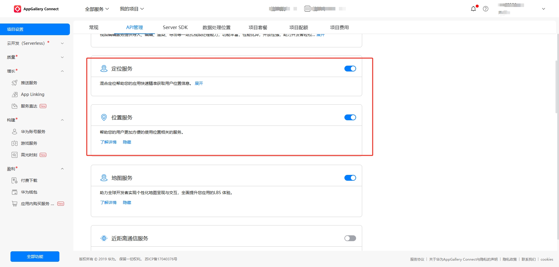Screen dimensions: 559x267
Task: Click the 全部功能 button
Action: click(x=35, y=257)
